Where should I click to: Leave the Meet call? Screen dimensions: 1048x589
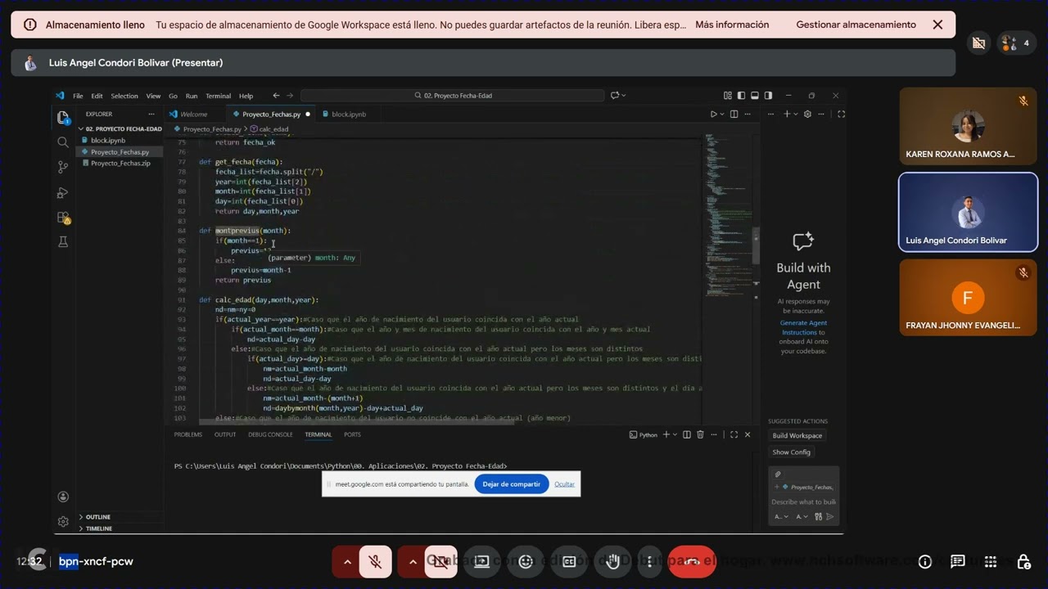click(692, 561)
